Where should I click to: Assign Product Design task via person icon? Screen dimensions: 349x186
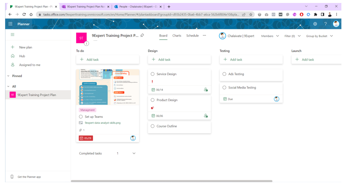point(206,116)
